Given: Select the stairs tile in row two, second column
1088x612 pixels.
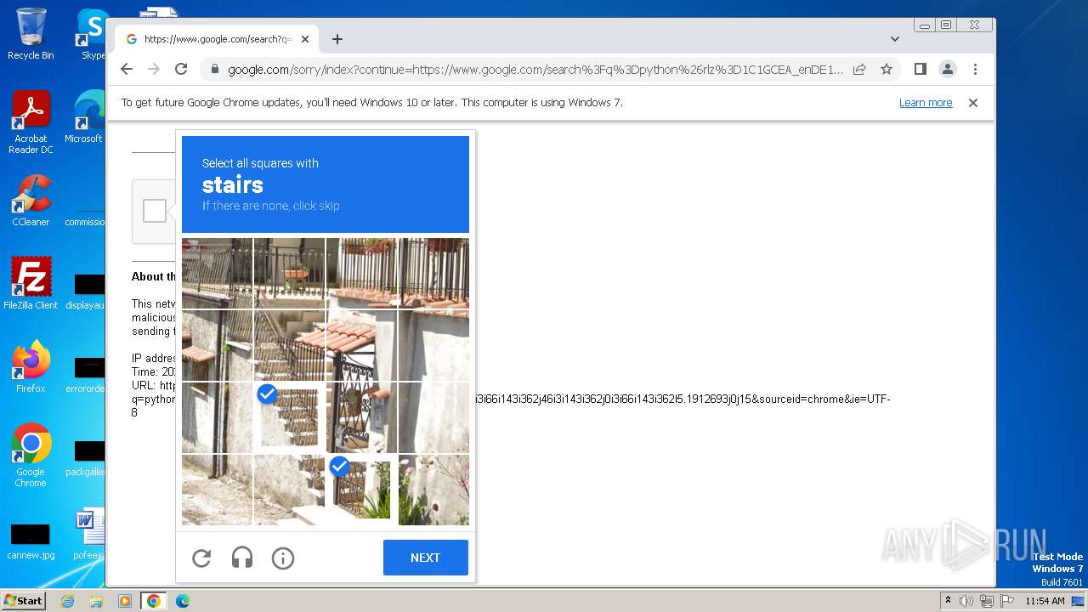Looking at the screenshot, I should click(x=289, y=345).
